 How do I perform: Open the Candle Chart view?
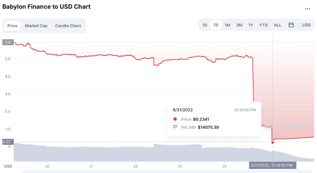click(68, 26)
